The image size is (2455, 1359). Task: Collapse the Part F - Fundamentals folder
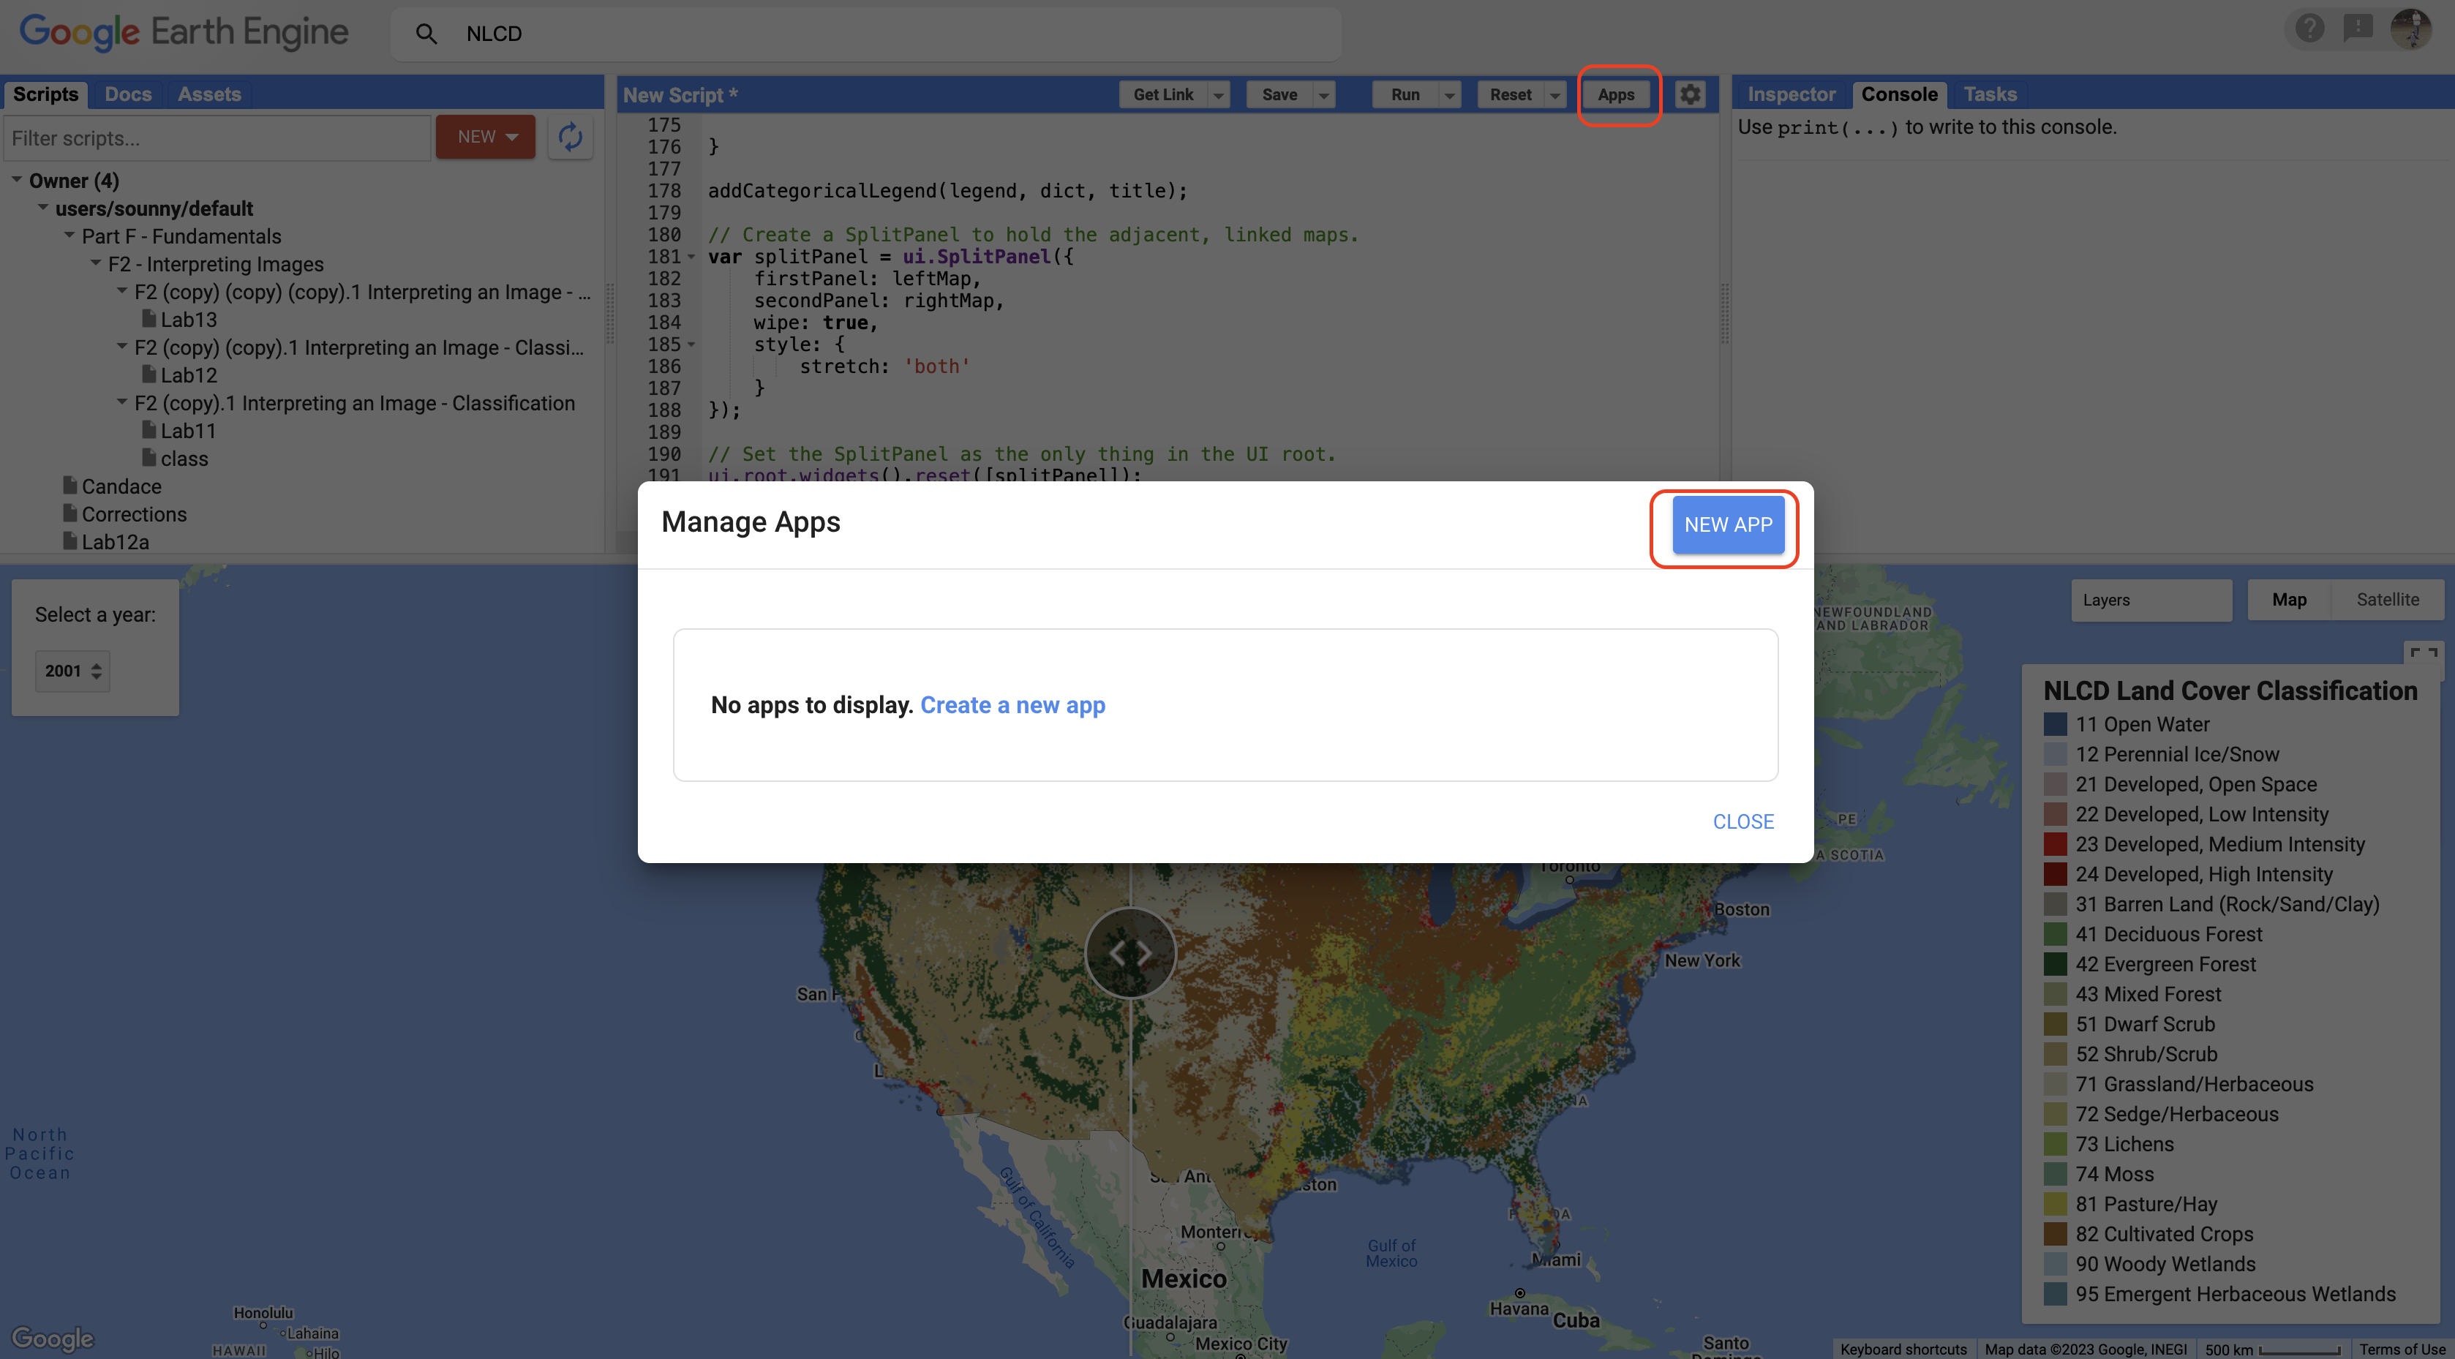(69, 236)
